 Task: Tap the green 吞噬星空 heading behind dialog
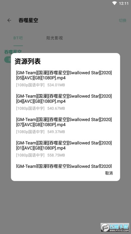[13, 52]
